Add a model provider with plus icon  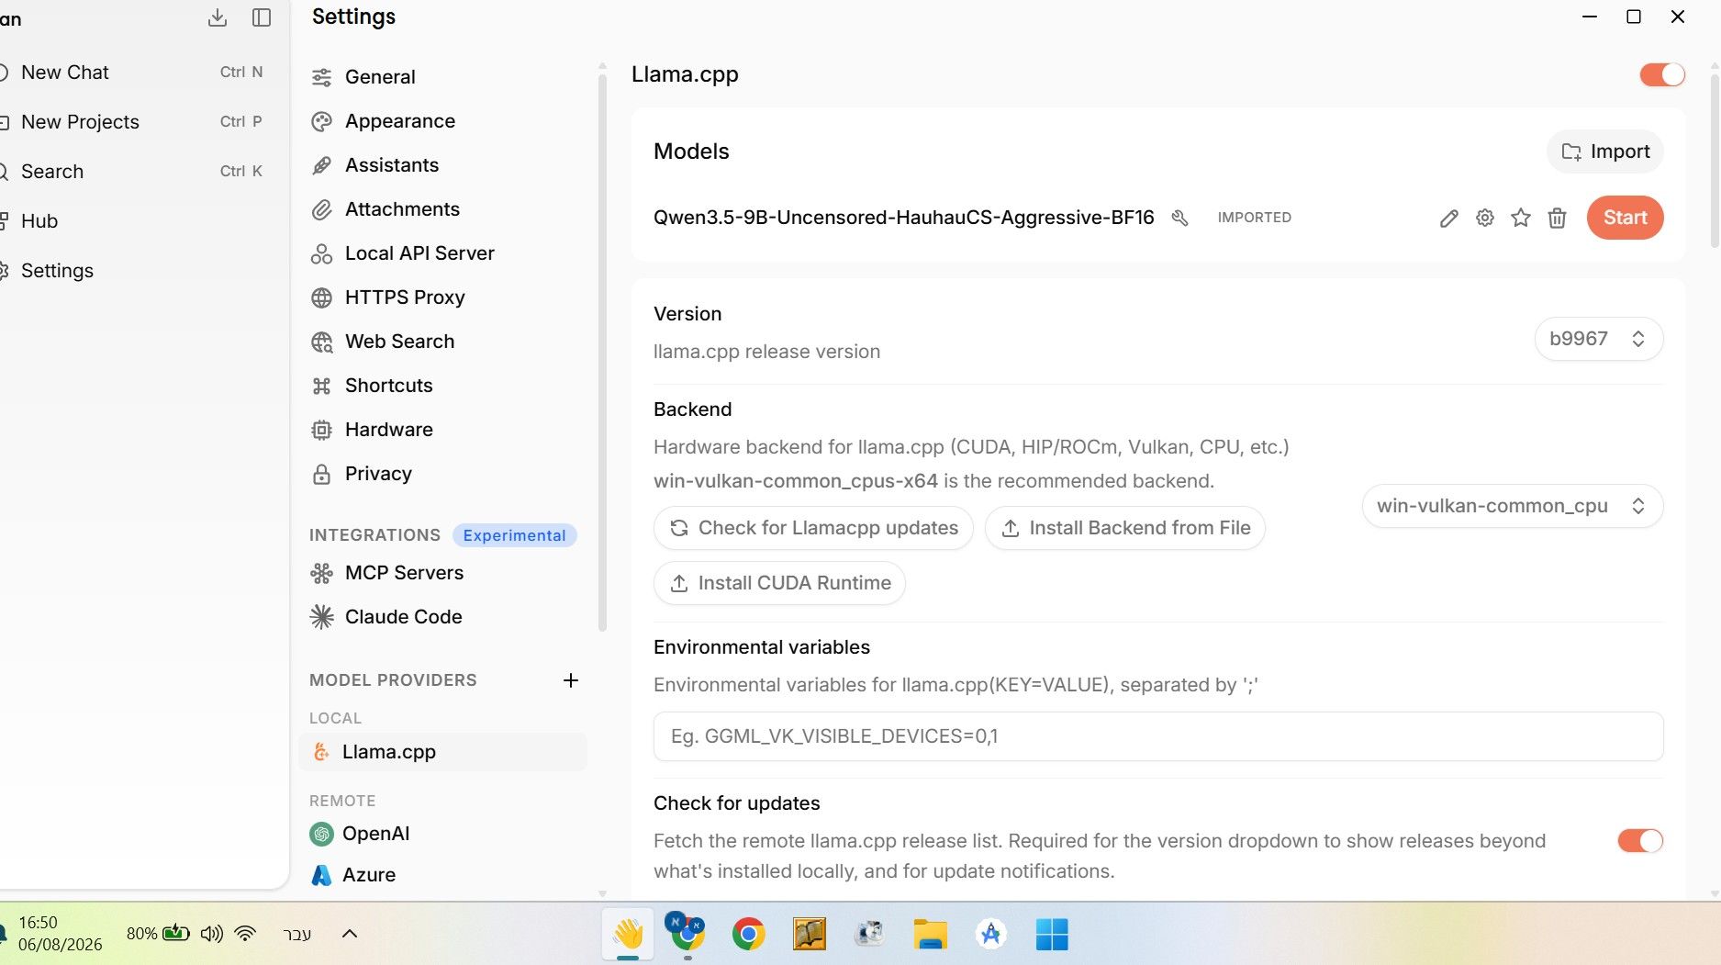coord(571,680)
